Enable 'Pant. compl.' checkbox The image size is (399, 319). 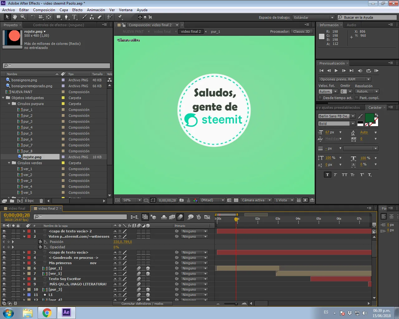(357, 98)
